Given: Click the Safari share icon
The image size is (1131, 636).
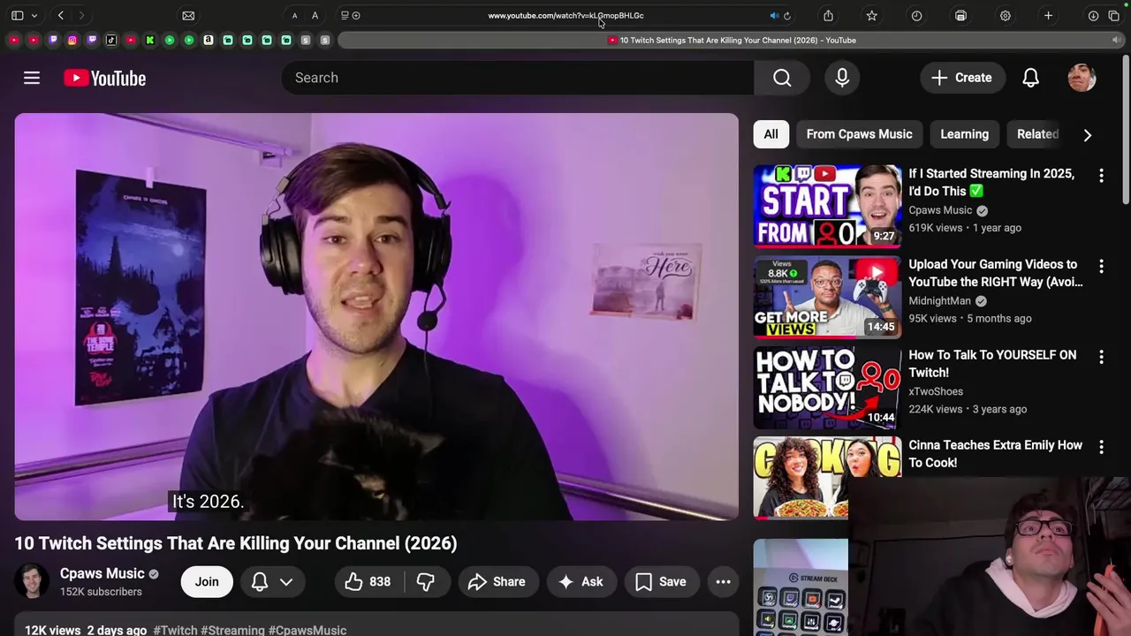Looking at the screenshot, I should coord(828,15).
